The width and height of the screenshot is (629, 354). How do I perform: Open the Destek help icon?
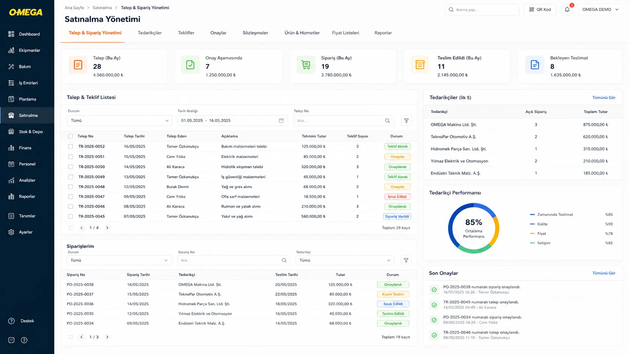click(11, 321)
